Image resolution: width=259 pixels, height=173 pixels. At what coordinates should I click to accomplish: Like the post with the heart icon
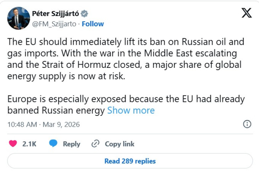tap(13, 144)
